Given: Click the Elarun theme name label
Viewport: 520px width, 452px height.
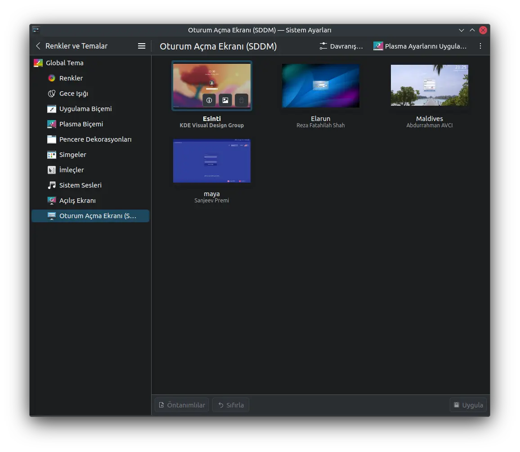Looking at the screenshot, I should click(x=321, y=118).
